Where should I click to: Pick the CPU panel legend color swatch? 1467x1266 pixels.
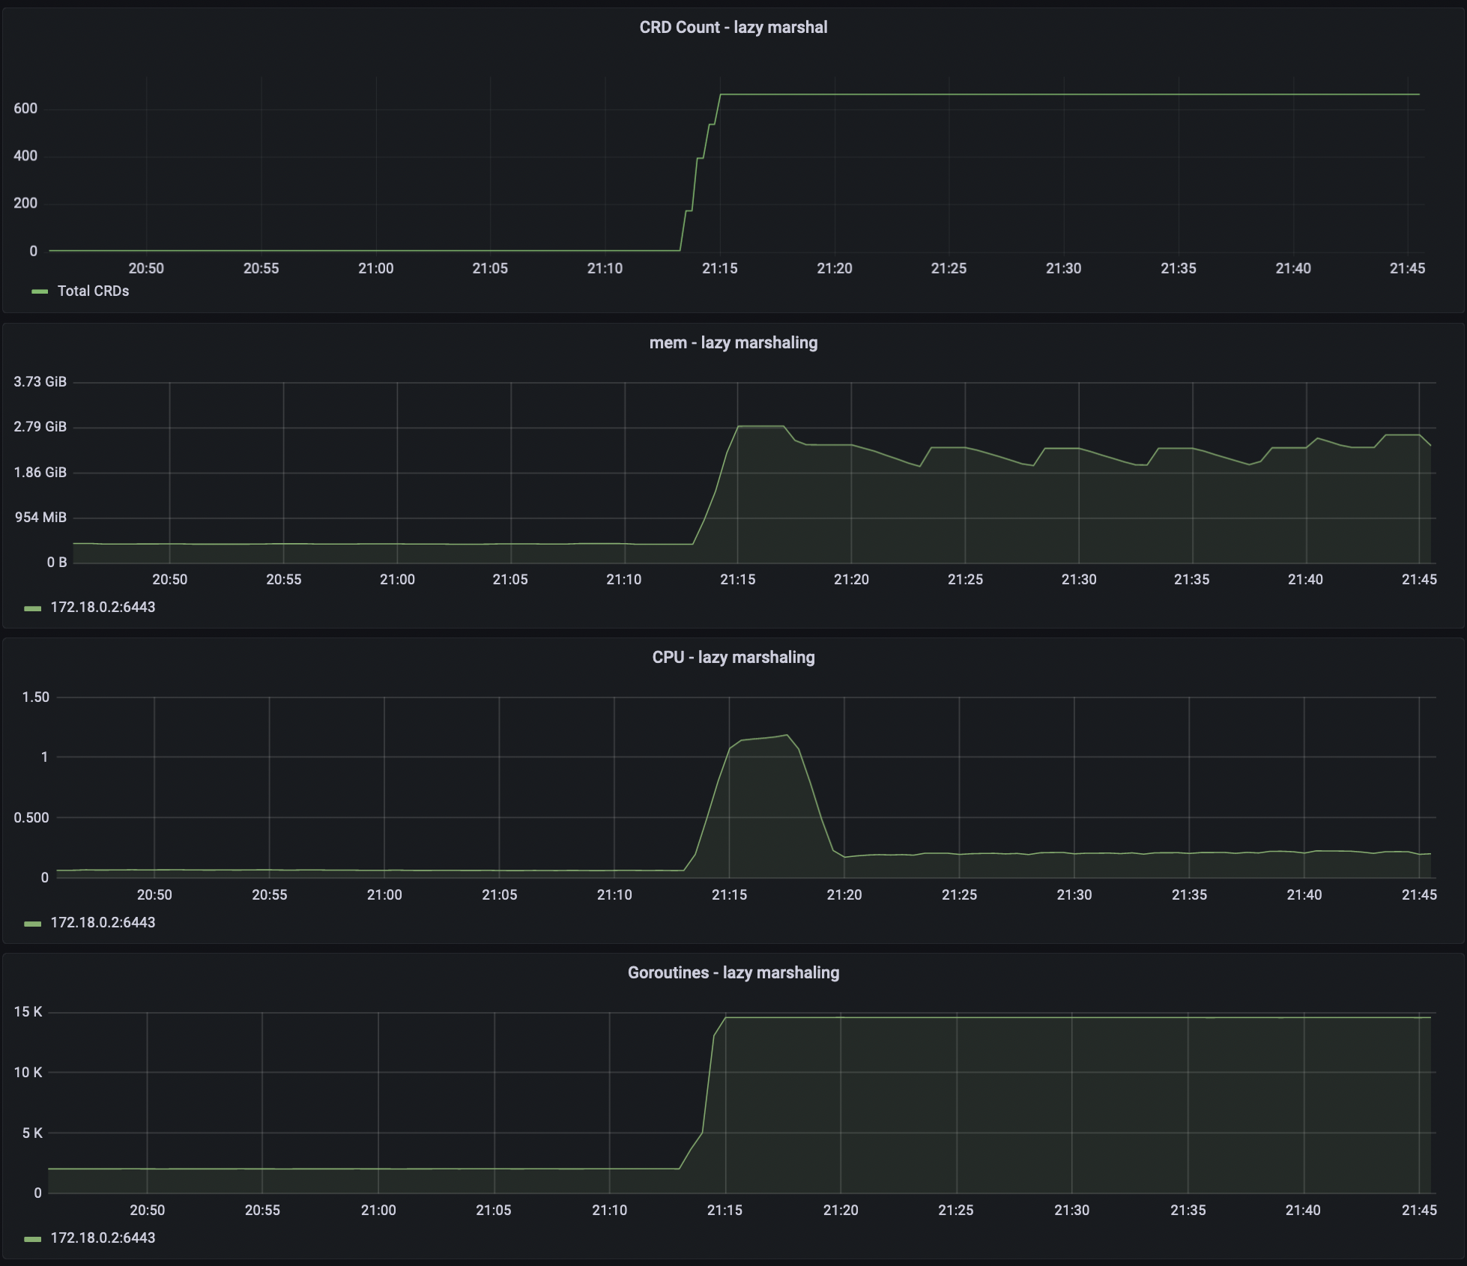pos(32,924)
